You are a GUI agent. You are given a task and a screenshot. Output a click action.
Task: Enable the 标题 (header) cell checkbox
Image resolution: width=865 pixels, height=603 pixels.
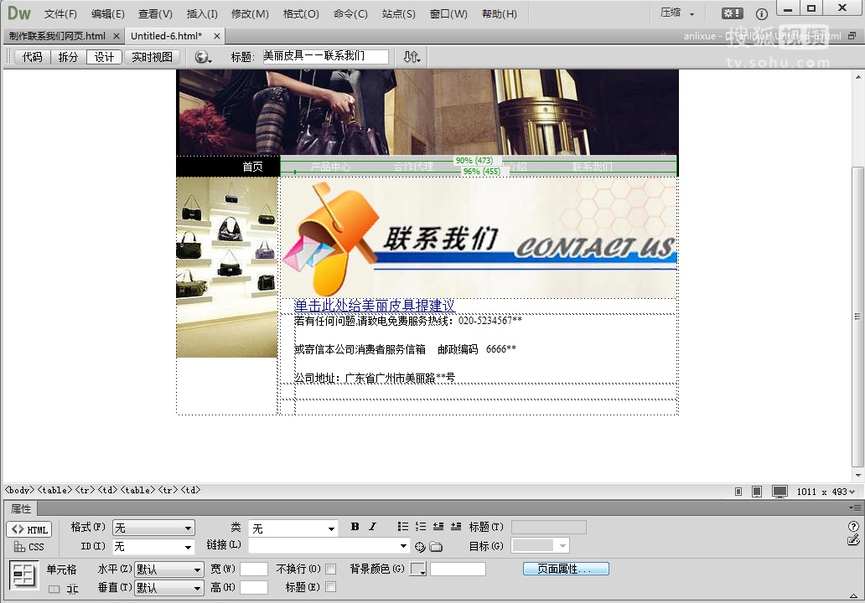coord(330,587)
